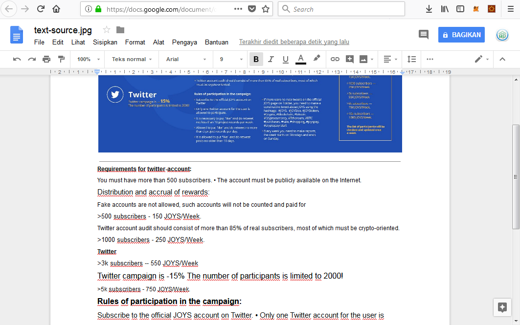520x325 pixels.
Task: Click the BAGIKAN share button
Action: point(461,35)
